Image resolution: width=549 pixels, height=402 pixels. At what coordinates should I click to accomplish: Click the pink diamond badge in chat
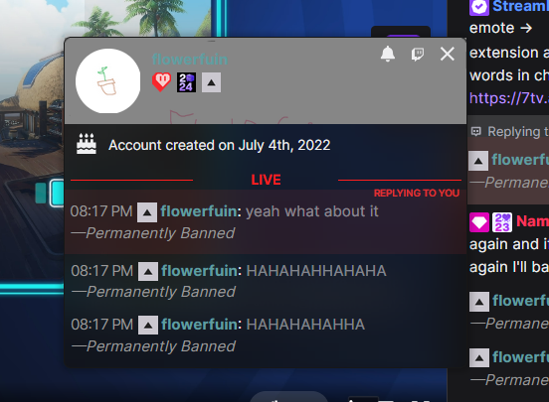(479, 222)
